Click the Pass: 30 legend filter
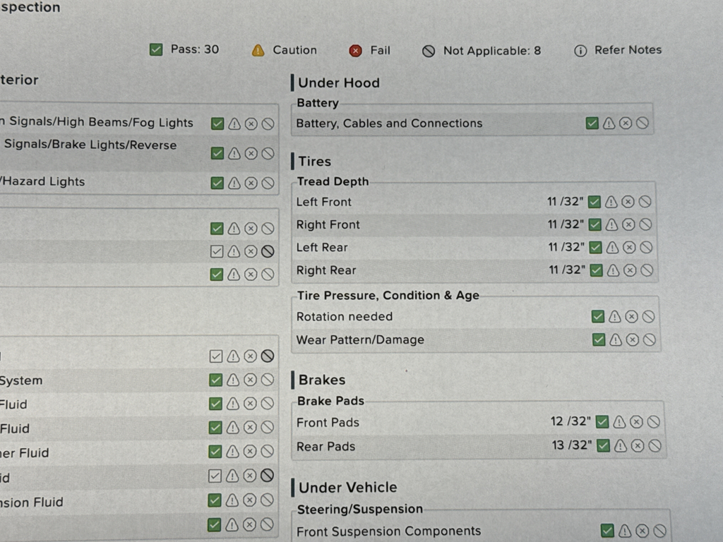Image resolution: width=723 pixels, height=542 pixels. point(185,50)
